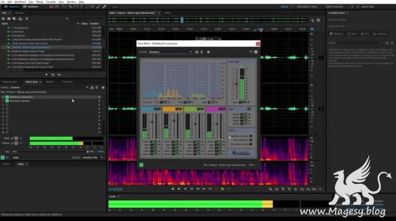Adjust the Effects Rack Output gain knob
The height and width of the screenshot is (221, 396).
(x=16, y=143)
